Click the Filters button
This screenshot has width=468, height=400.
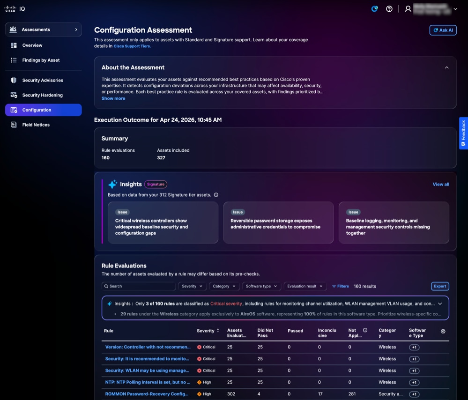click(341, 286)
